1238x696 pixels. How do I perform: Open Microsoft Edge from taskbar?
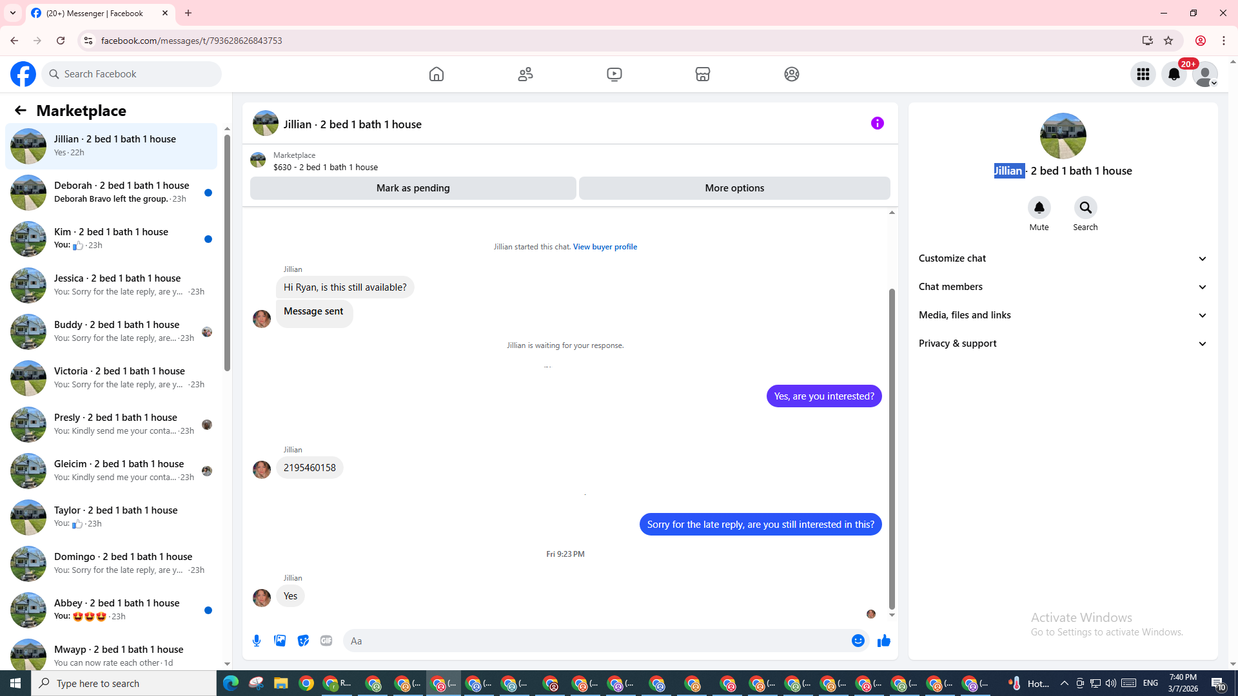[x=230, y=683]
